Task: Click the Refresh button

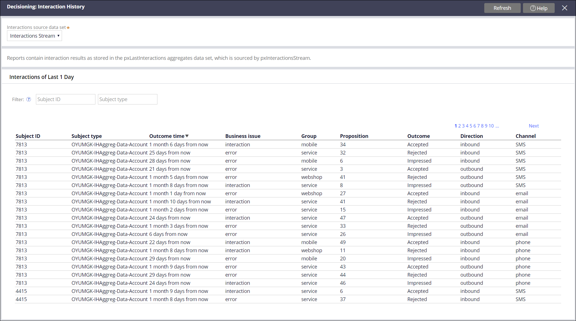Action: click(x=502, y=8)
